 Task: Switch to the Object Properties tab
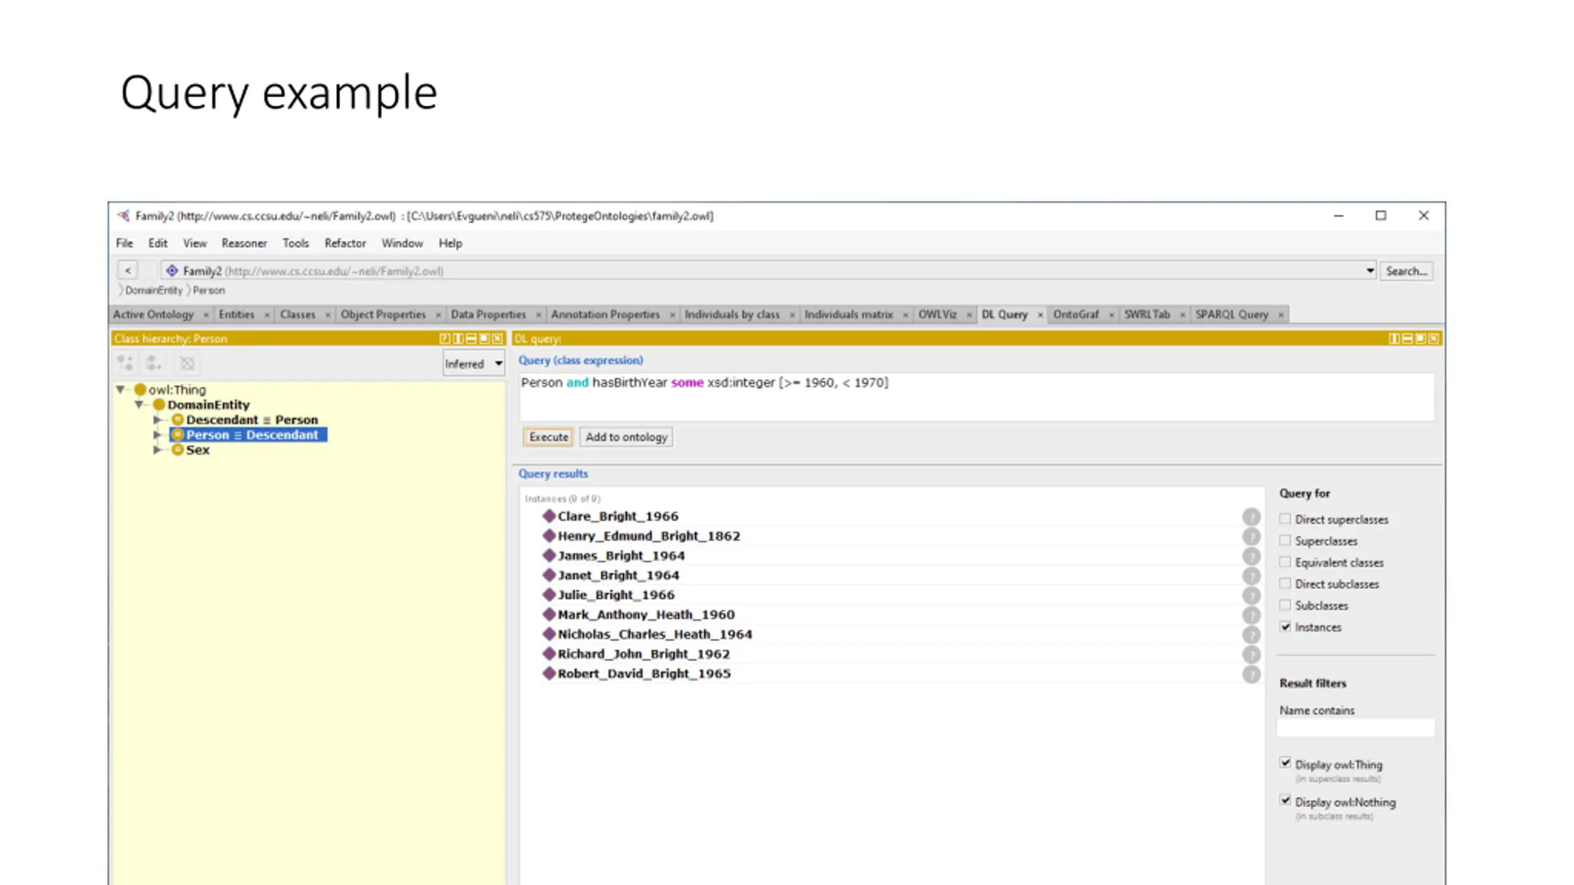[383, 315]
